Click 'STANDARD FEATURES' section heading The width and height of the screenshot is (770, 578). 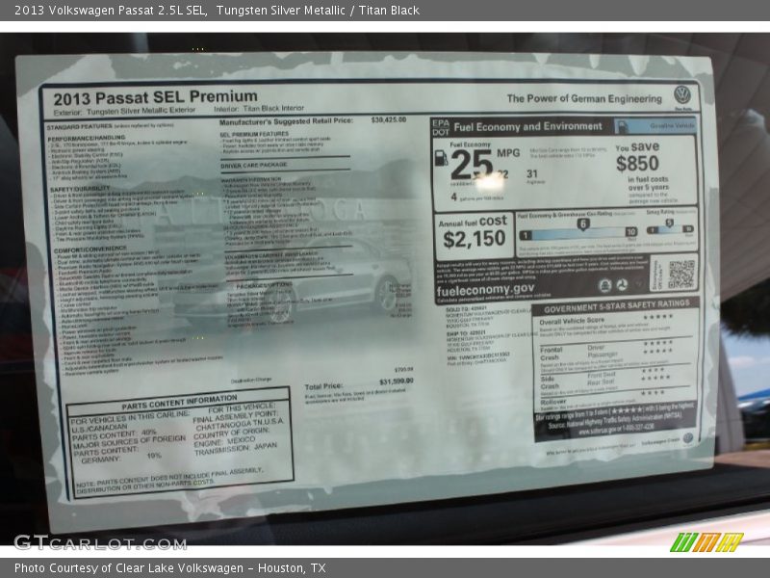click(79, 127)
